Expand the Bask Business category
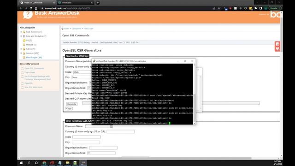 tap(21, 32)
